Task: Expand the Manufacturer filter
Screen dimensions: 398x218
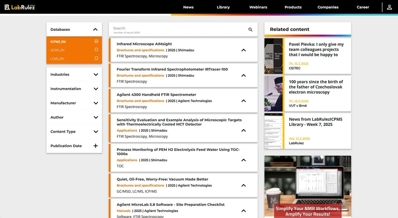Action: pos(96,103)
